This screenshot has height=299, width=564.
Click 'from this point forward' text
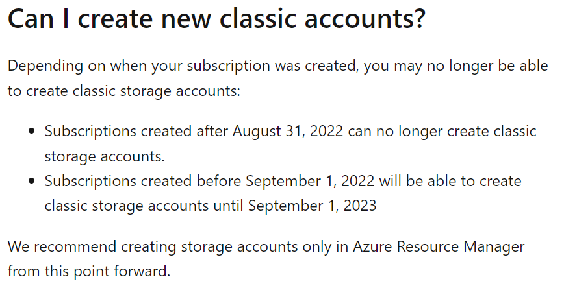click(x=88, y=271)
